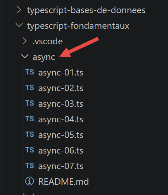Collapse the async folder chevron
The image size is (168, 195).
point(25,56)
